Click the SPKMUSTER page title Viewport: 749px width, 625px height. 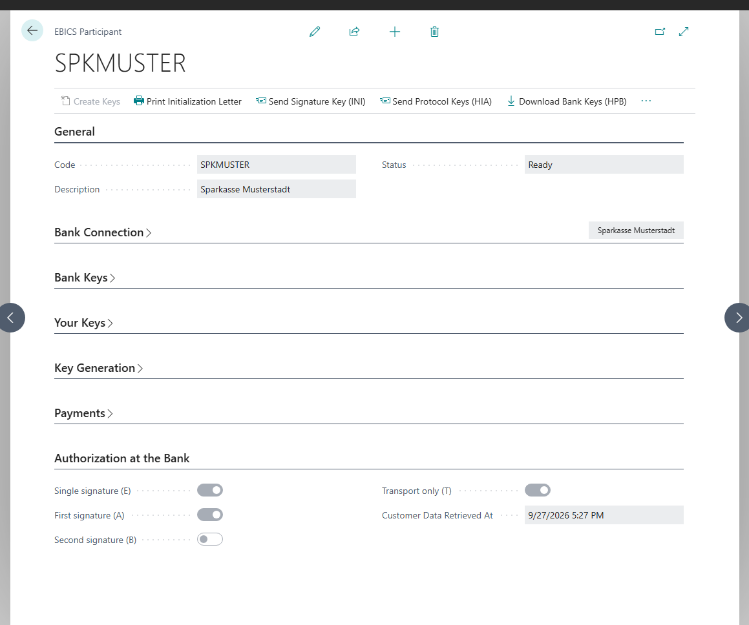120,63
